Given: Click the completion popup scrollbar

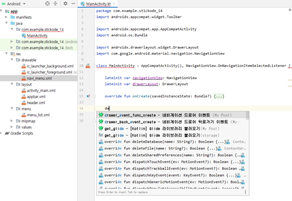Looking at the screenshot, I should click(x=247, y=116).
